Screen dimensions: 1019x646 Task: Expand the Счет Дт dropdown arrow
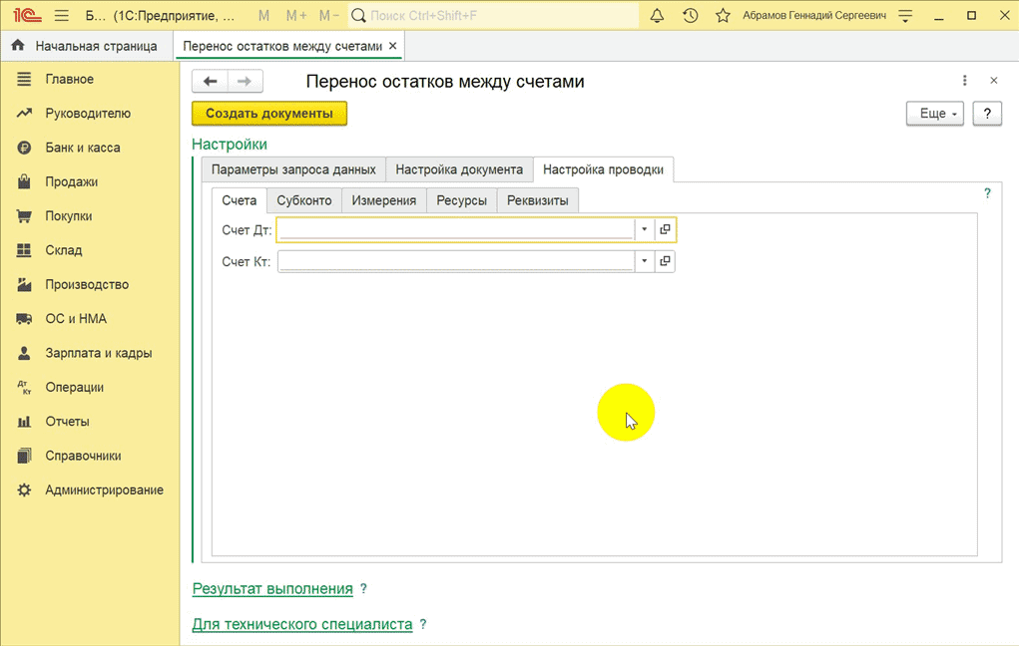pyautogui.click(x=645, y=229)
